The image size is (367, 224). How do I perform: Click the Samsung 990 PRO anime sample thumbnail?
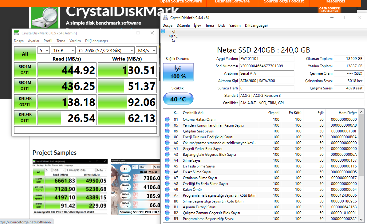tap(136, 187)
